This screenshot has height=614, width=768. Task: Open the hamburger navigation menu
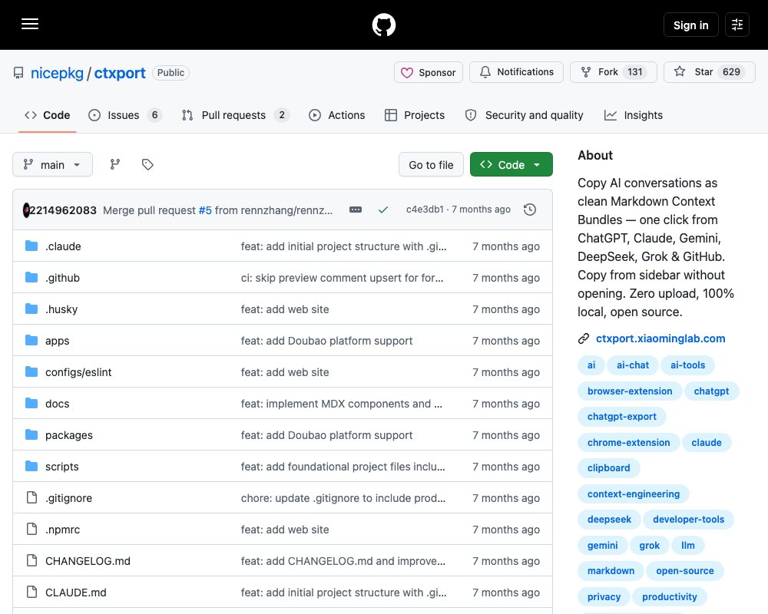pyautogui.click(x=30, y=24)
